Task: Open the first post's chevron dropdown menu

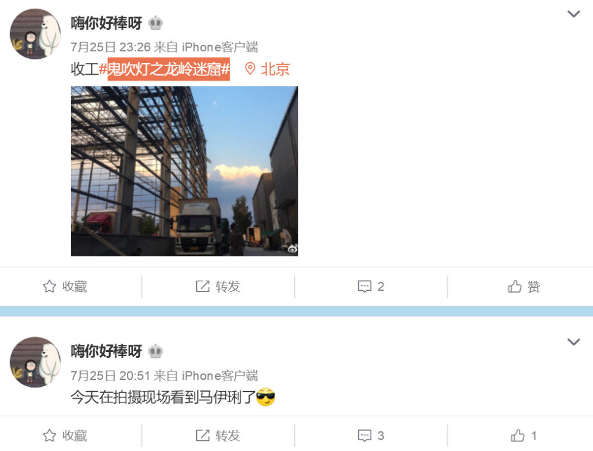Action: (x=573, y=14)
